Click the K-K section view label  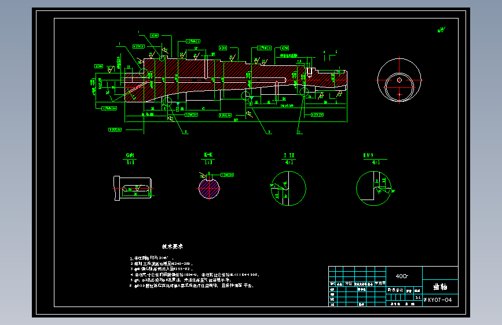[208, 155]
